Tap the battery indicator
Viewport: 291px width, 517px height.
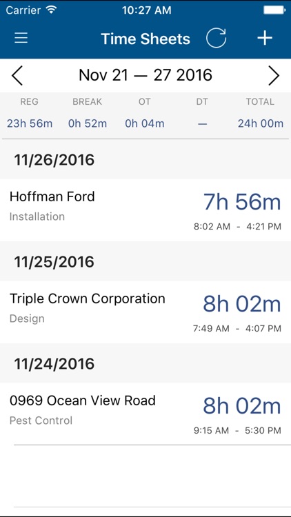point(274,10)
